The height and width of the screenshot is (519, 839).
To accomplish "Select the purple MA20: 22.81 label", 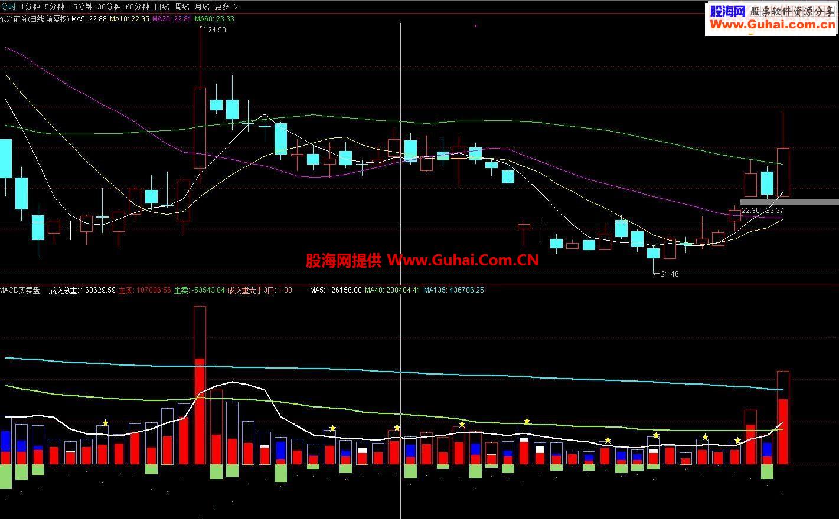I will click(x=172, y=19).
